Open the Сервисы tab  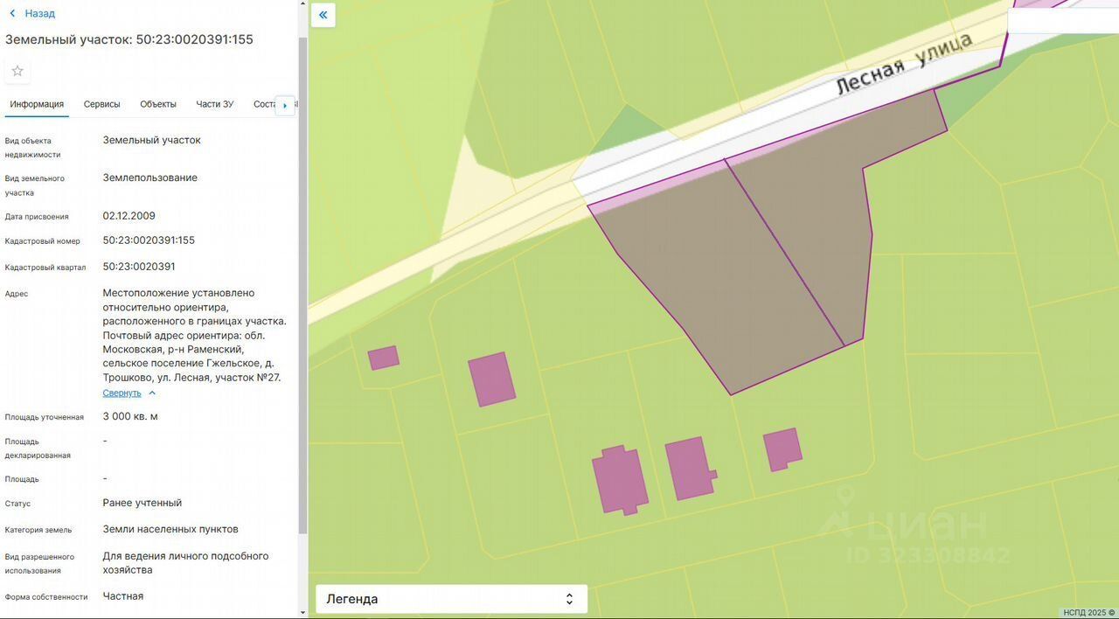[x=101, y=104]
